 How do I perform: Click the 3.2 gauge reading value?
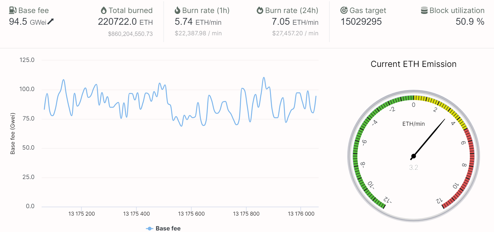pos(414,168)
